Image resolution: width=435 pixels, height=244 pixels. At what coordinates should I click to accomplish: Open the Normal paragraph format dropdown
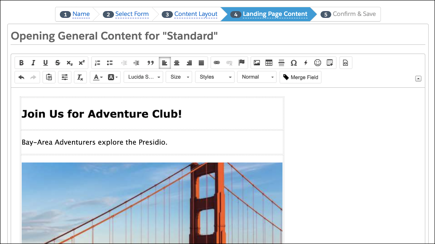[257, 77]
